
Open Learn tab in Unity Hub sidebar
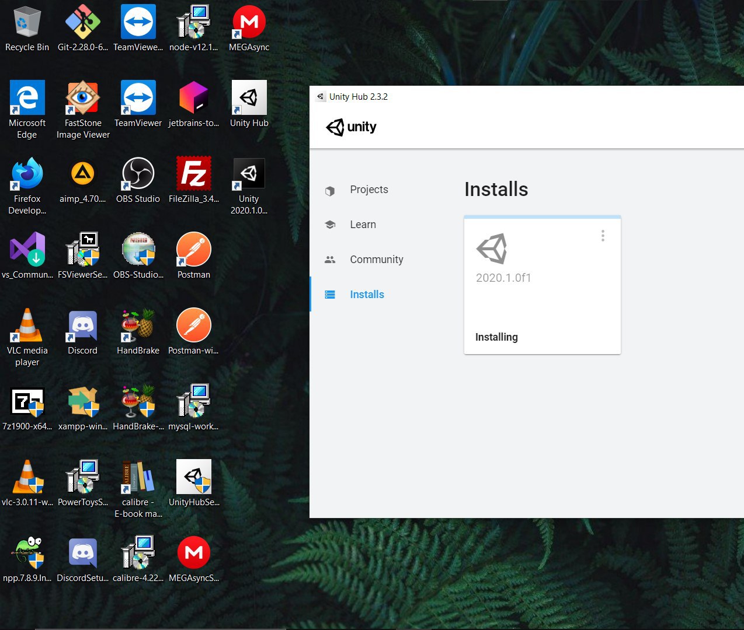click(363, 225)
